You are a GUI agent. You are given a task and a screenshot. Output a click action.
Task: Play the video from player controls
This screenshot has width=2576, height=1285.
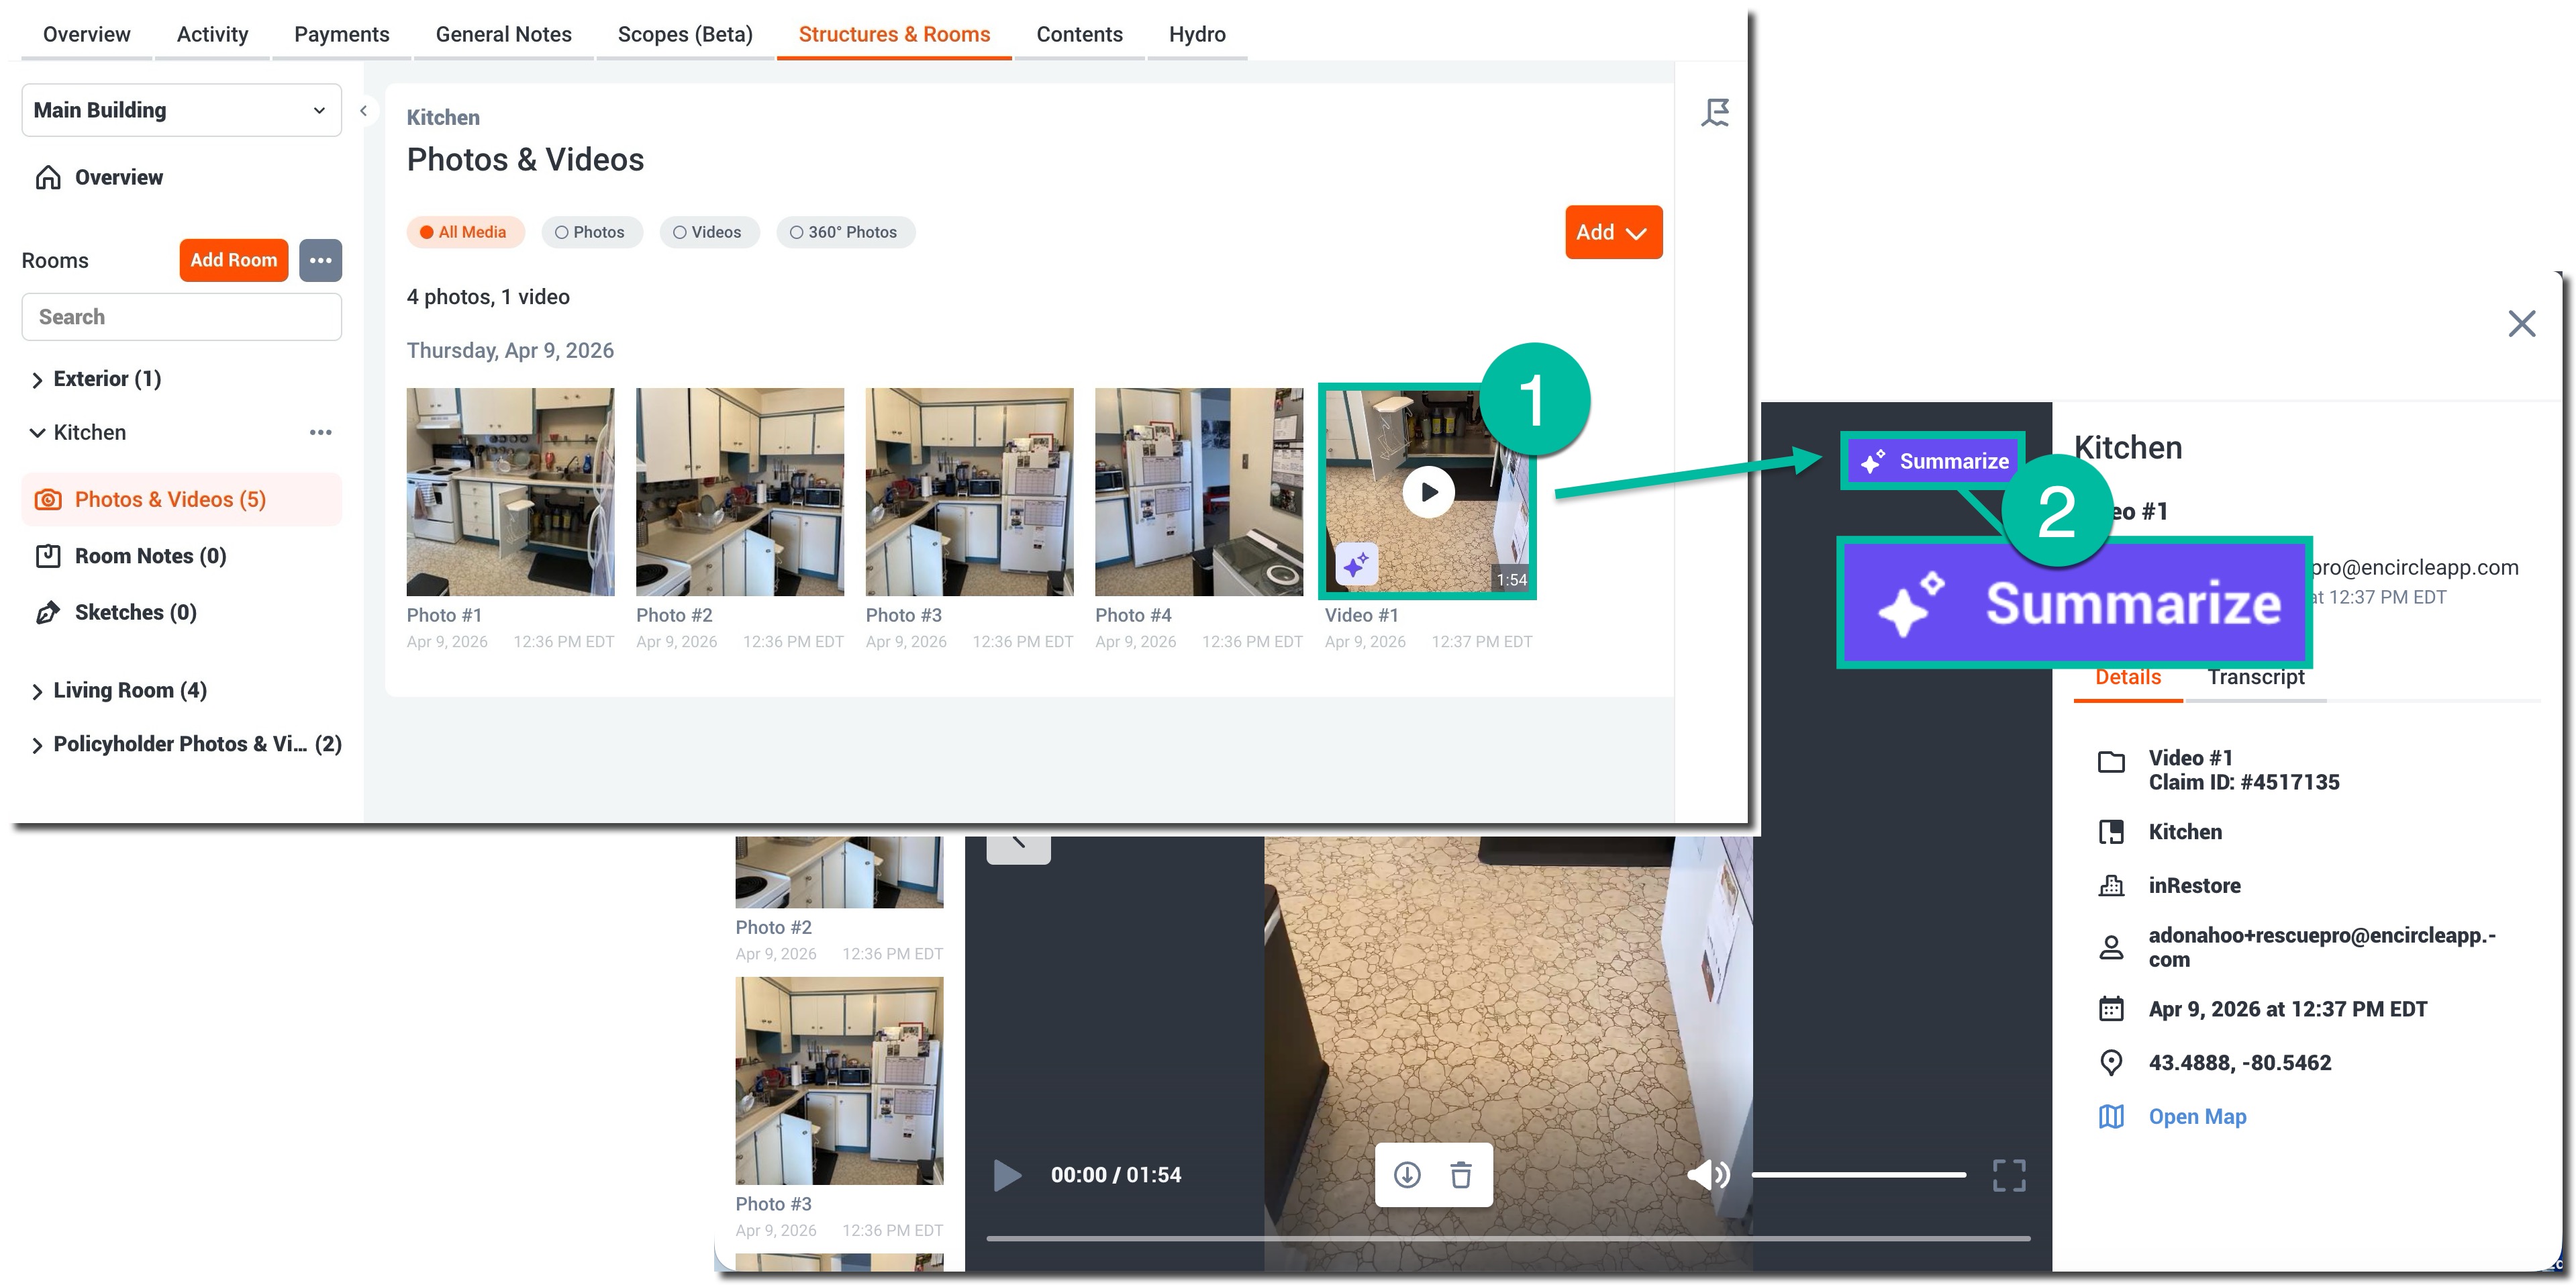[x=1007, y=1175]
